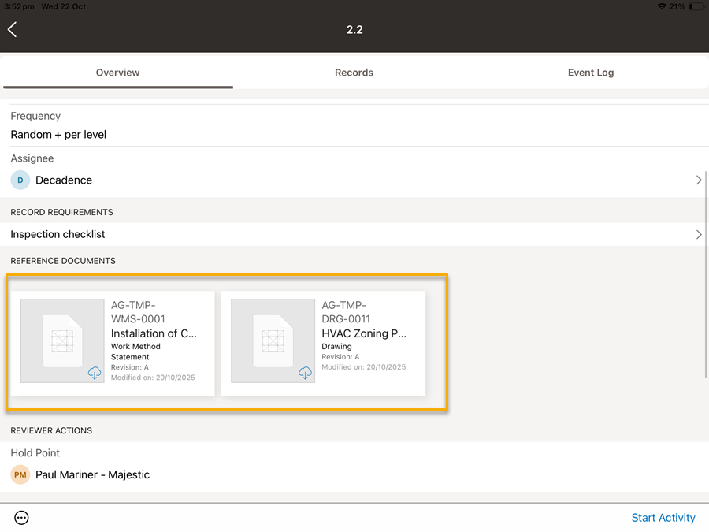Check the battery indicator in status bar

(x=696, y=6)
